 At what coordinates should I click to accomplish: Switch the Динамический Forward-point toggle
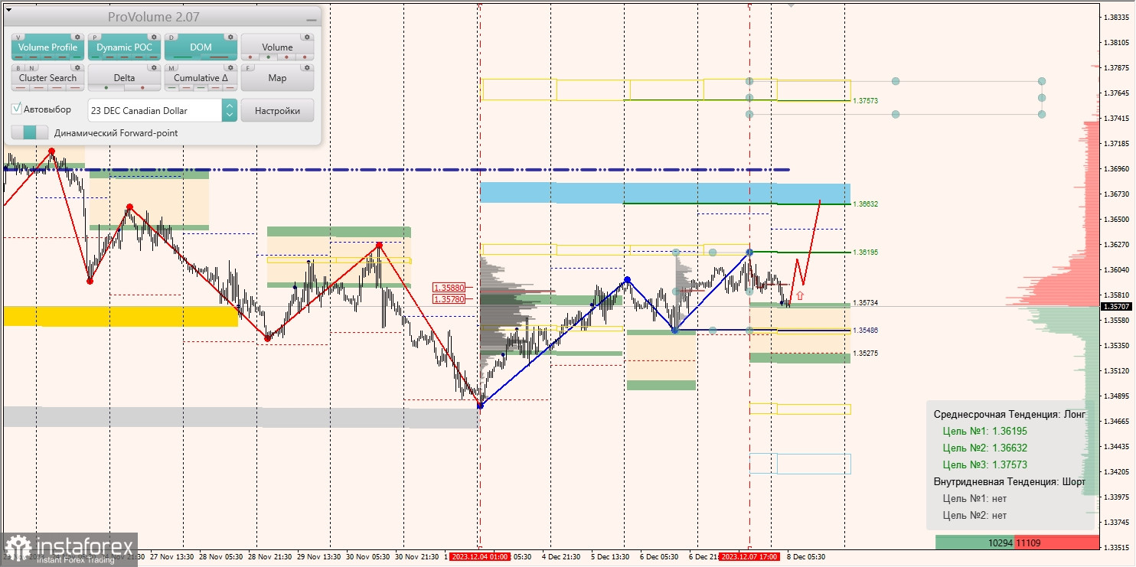(x=30, y=132)
